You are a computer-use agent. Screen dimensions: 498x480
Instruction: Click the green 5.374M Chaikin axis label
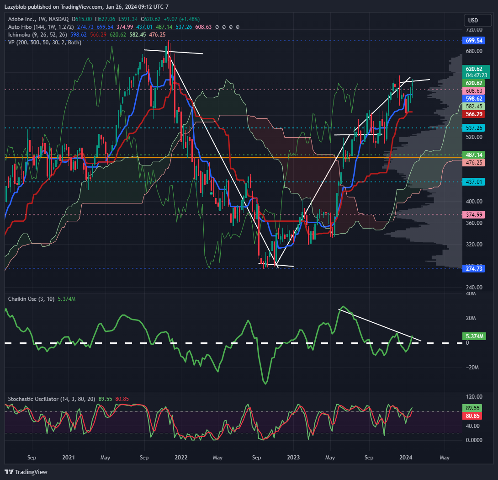(x=475, y=336)
